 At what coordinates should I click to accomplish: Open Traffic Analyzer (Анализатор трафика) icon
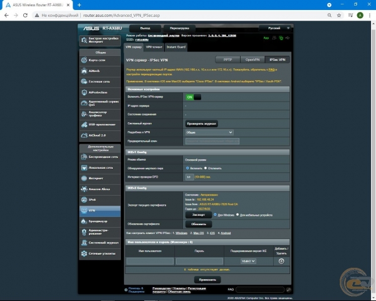coord(84,114)
